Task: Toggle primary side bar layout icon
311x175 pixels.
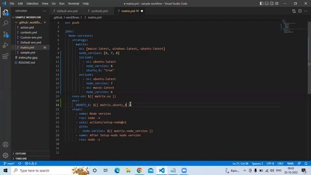Action: click(261, 3)
